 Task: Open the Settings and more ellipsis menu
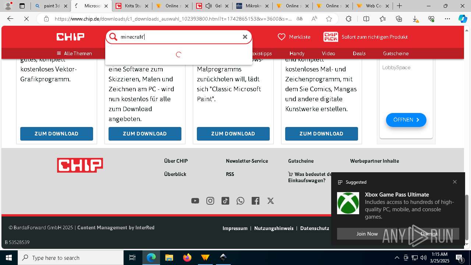447,19
